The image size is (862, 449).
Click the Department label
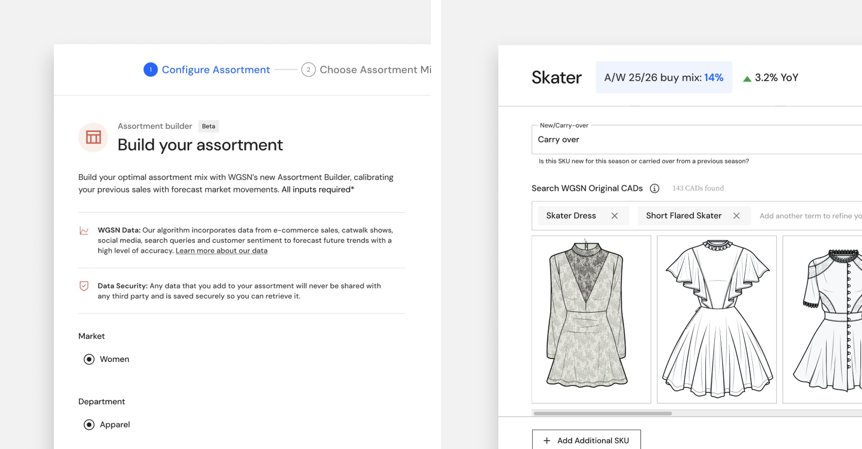(x=102, y=402)
